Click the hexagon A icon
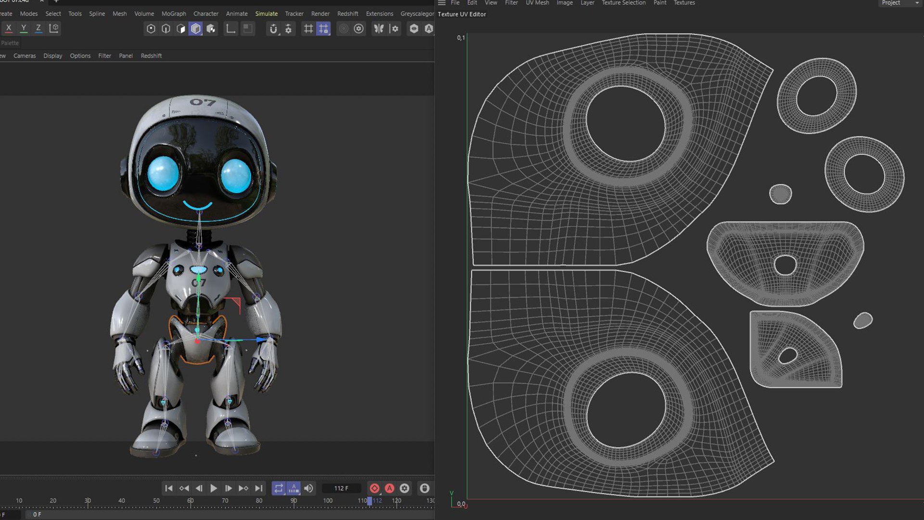 tap(429, 29)
